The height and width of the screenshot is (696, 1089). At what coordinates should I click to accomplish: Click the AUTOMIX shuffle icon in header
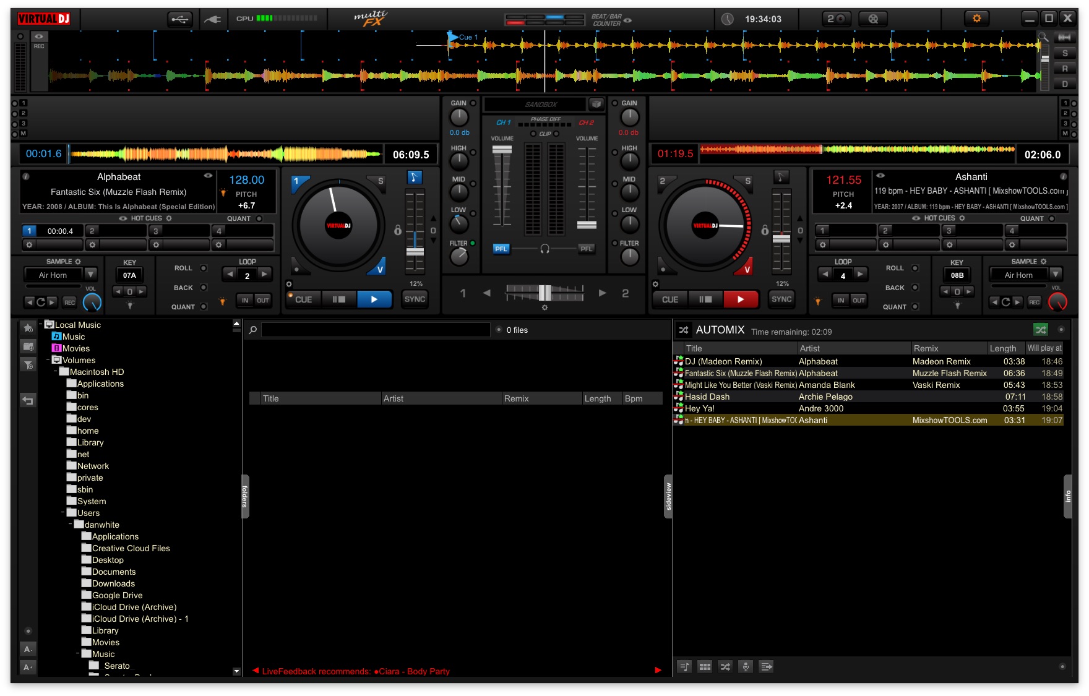tap(684, 330)
